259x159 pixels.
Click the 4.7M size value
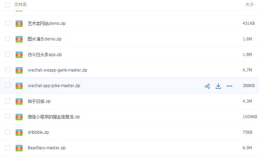point(247,70)
